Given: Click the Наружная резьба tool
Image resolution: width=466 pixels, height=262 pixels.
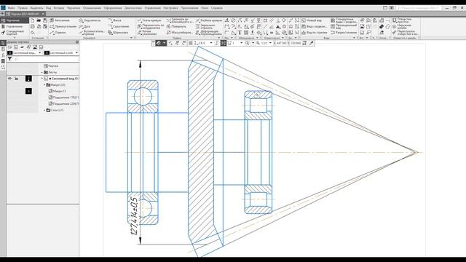Looking at the screenshot, I should tap(402, 26).
